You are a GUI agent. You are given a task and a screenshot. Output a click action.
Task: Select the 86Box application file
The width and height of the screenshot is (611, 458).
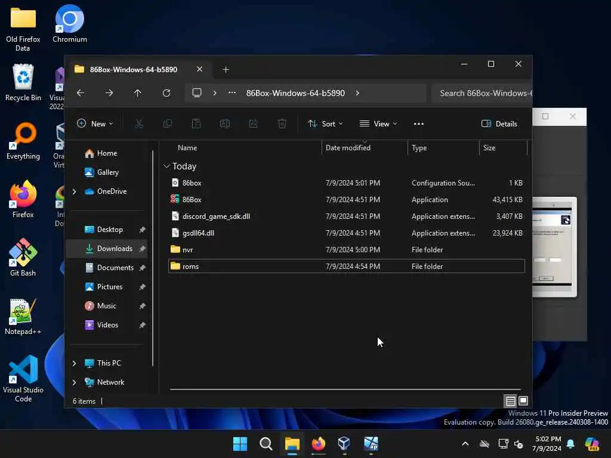[347, 200]
